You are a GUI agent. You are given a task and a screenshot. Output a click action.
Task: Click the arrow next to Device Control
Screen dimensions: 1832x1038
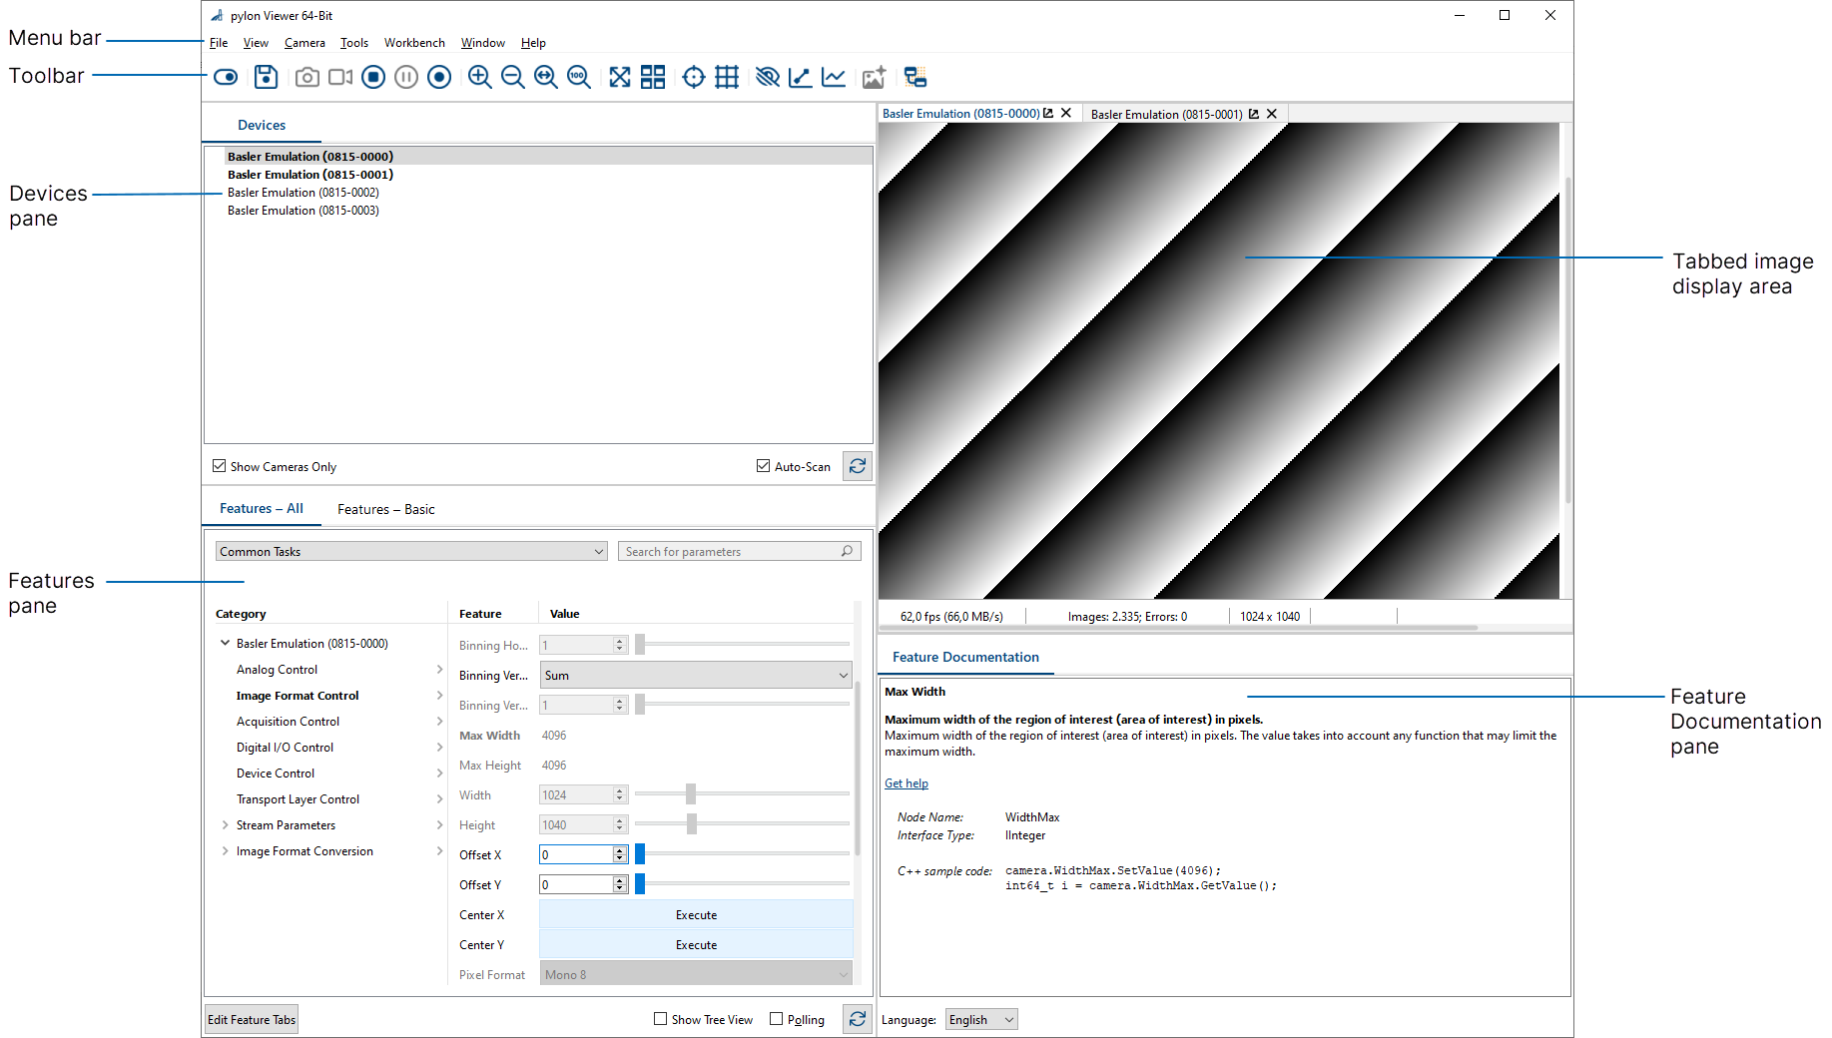[x=439, y=774]
